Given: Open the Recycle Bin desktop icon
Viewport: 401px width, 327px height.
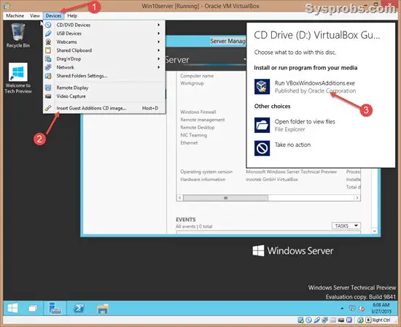Looking at the screenshot, I should tap(18, 35).
